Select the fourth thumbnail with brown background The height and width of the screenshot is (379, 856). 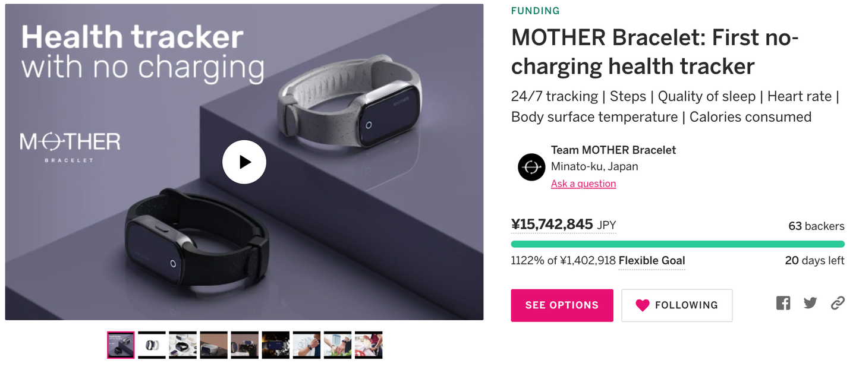(x=214, y=345)
